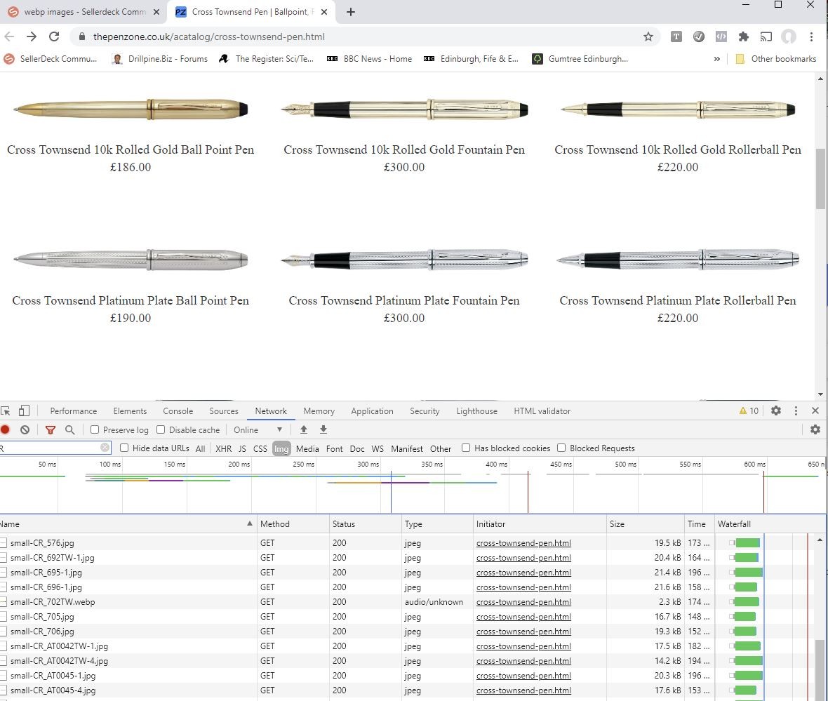Switch to the Console tab
Viewport: 828px width, 701px height.
(178, 411)
